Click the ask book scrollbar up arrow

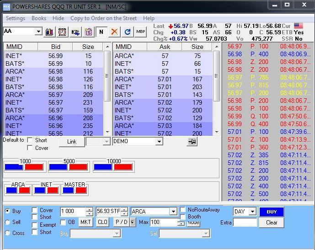click(x=216, y=47)
